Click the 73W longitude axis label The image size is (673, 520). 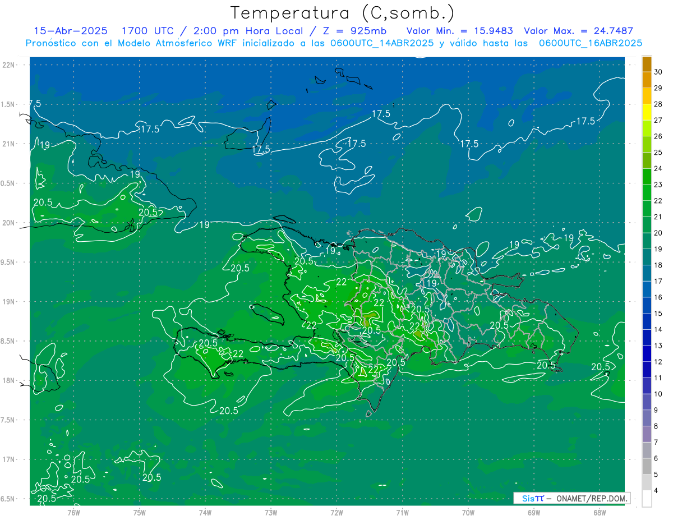pyautogui.click(x=271, y=512)
